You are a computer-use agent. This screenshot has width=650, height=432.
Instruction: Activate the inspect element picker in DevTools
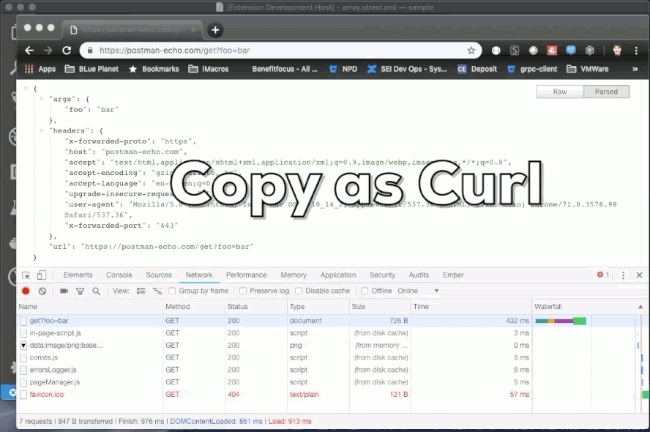click(26, 275)
